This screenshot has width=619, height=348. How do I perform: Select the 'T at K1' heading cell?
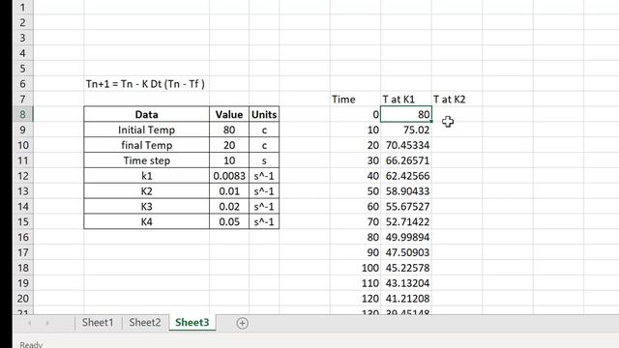tap(406, 99)
